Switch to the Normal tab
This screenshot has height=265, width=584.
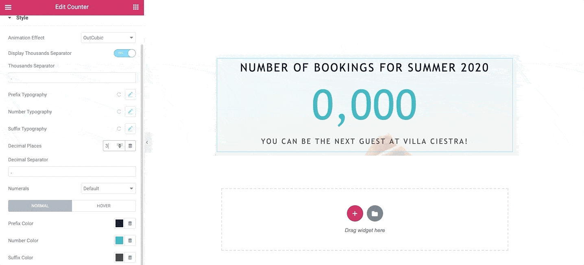pyautogui.click(x=40, y=206)
